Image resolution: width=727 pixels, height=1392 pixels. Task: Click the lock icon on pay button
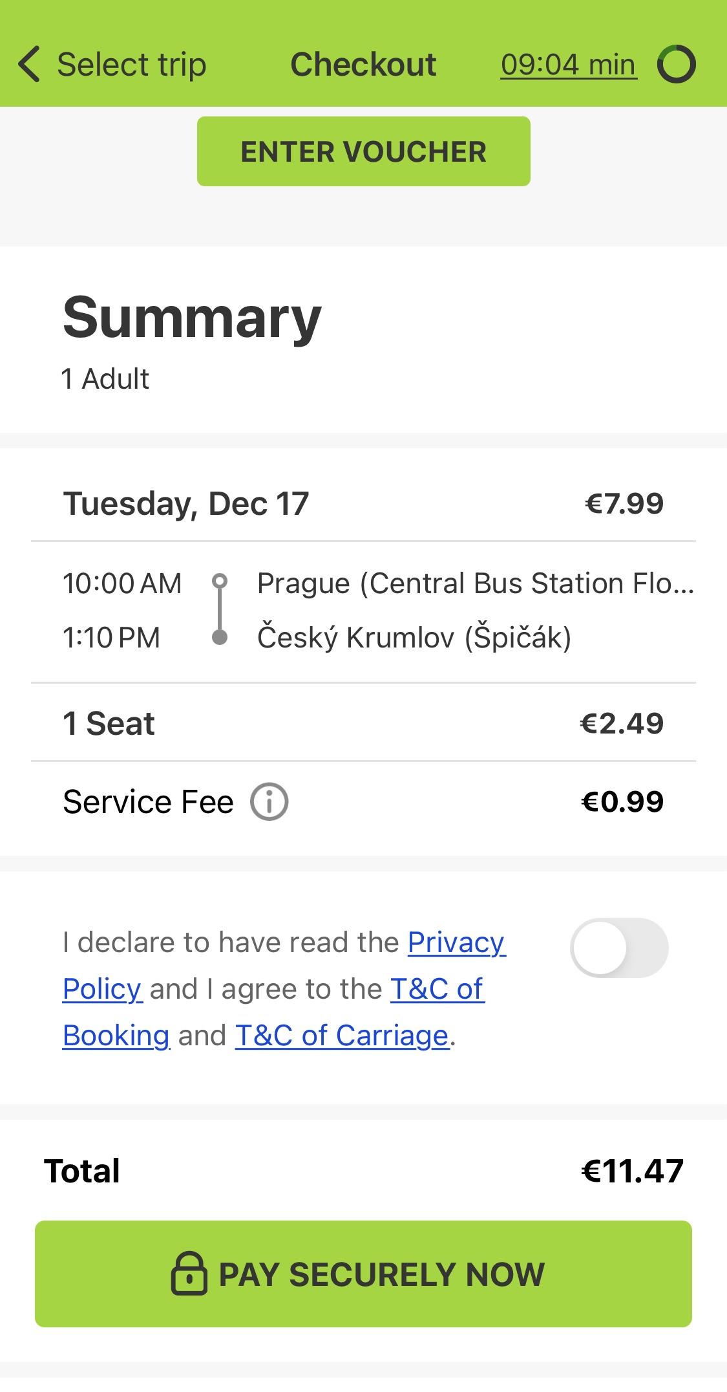point(189,1274)
